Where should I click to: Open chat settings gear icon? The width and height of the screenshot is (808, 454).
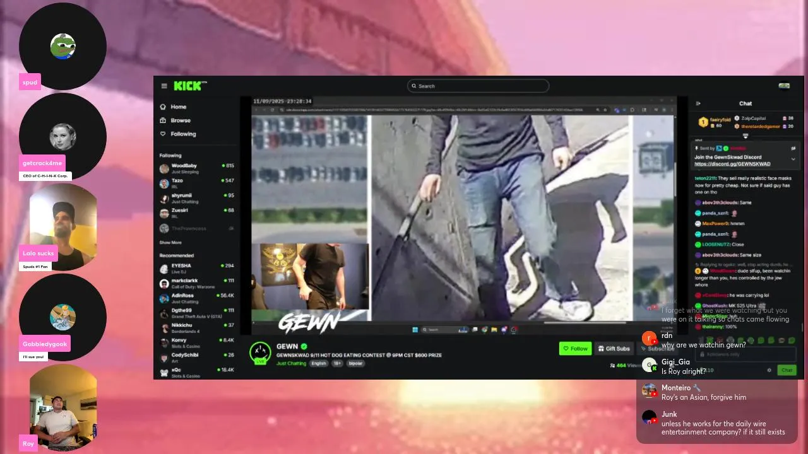tap(769, 370)
